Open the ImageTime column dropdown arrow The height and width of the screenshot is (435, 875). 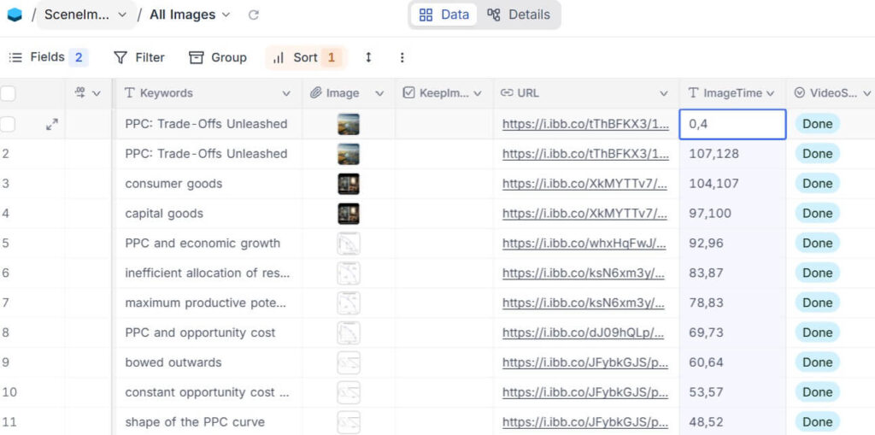(771, 93)
